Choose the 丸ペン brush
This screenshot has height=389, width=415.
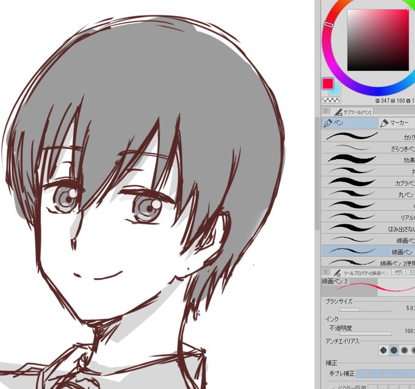[368, 194]
